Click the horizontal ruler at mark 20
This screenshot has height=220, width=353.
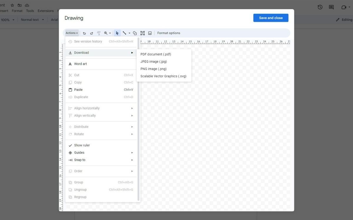coord(232,42)
